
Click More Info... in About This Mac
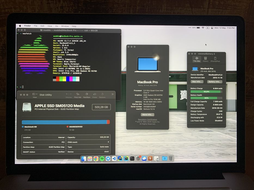[147, 115]
